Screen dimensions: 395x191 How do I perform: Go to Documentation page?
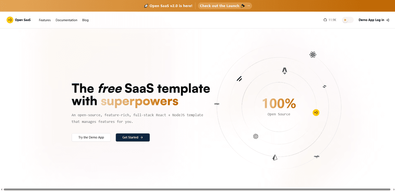(67, 20)
